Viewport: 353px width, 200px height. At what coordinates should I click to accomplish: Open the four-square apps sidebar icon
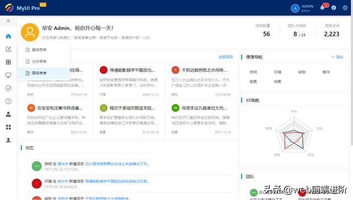(8, 127)
